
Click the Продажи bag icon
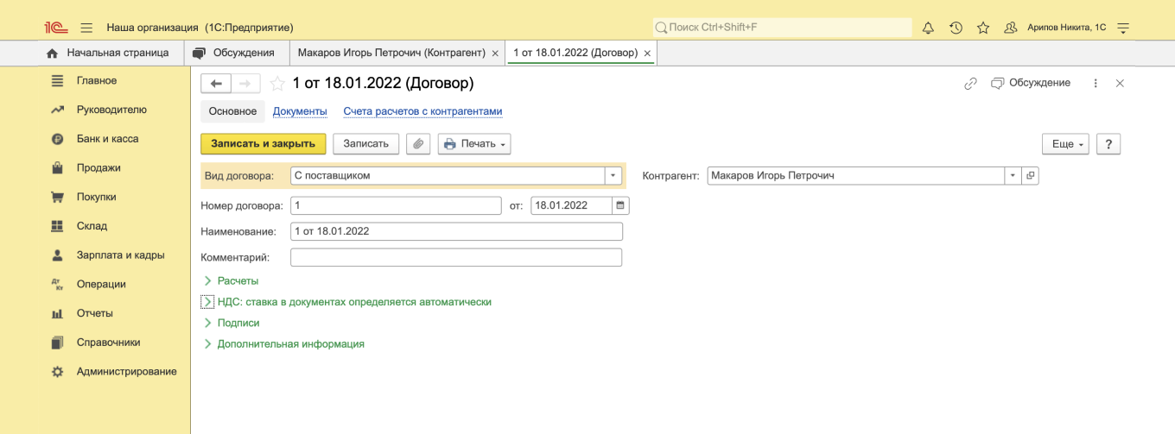pyautogui.click(x=58, y=168)
